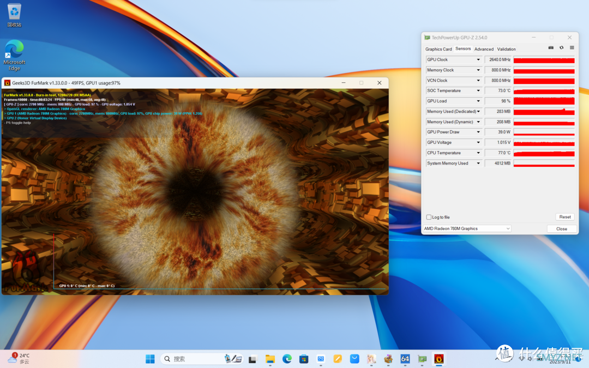Click the 39.0 W Power Draw value
Screen dimensions: 589x368
[498, 132]
